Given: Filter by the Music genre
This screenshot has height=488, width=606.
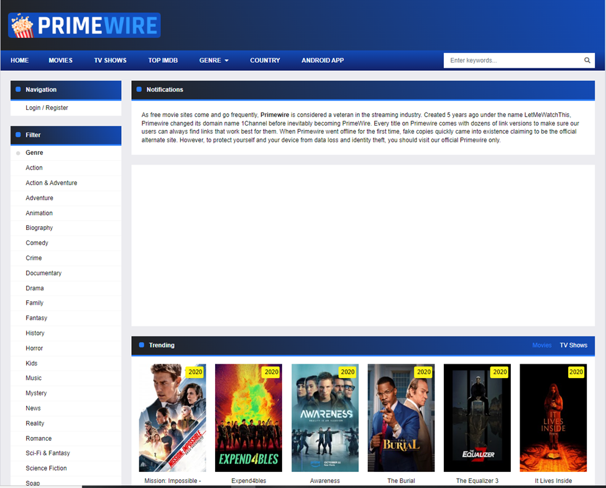Looking at the screenshot, I should (x=33, y=378).
